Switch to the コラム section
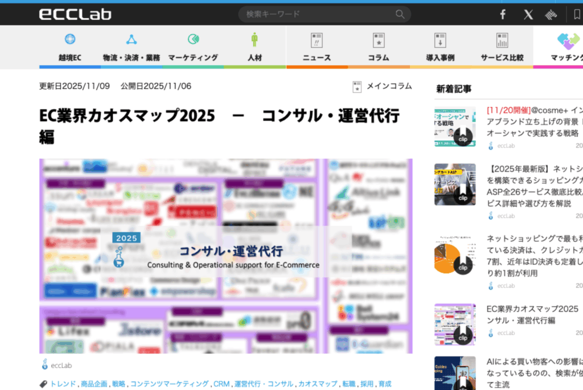The width and height of the screenshot is (583, 390). click(378, 58)
